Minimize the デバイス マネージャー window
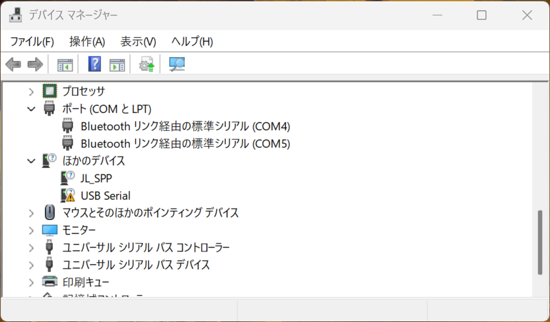550x322 pixels. pyautogui.click(x=437, y=15)
